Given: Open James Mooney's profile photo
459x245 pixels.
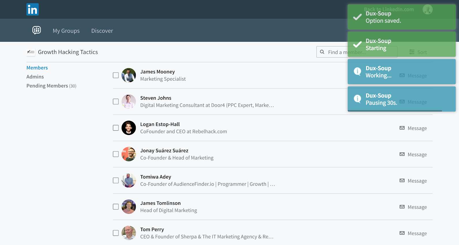Looking at the screenshot, I should pos(129,75).
